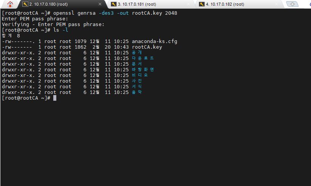The height and width of the screenshot is (186, 311).
Task: Click the 공개 directory name
Action: click(137, 53)
